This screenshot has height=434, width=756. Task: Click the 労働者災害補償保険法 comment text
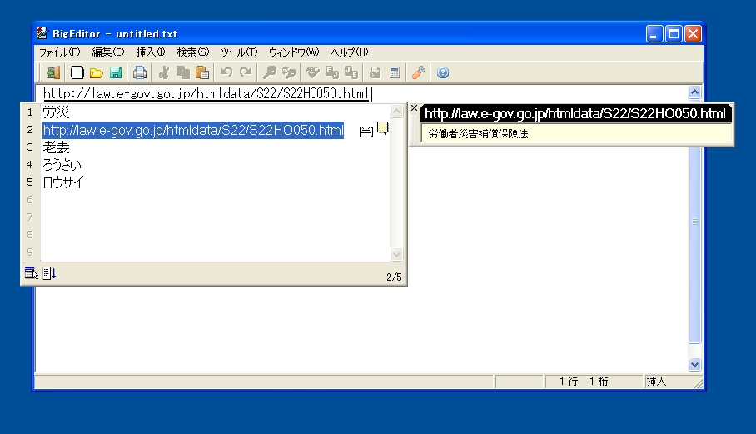pyautogui.click(x=478, y=133)
